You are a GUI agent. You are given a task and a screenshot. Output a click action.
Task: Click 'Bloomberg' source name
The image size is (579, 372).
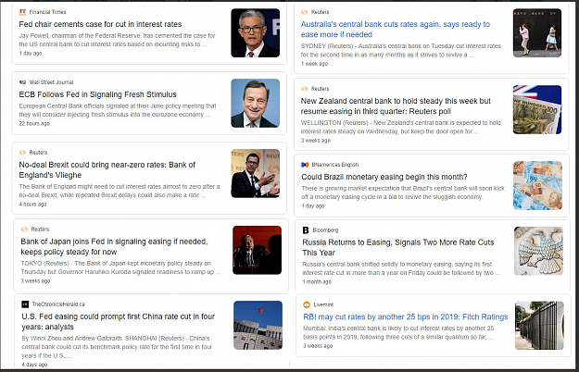point(325,230)
